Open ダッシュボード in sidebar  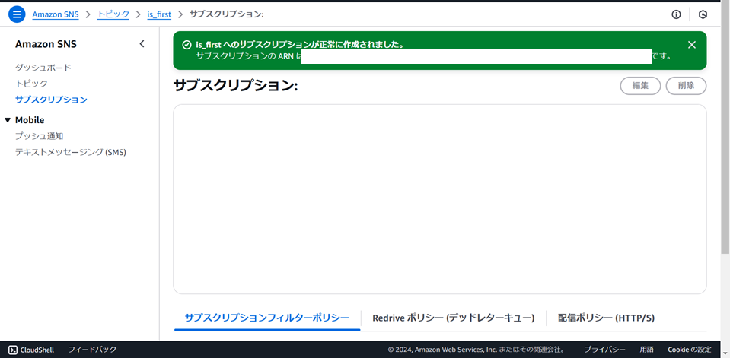coord(43,68)
